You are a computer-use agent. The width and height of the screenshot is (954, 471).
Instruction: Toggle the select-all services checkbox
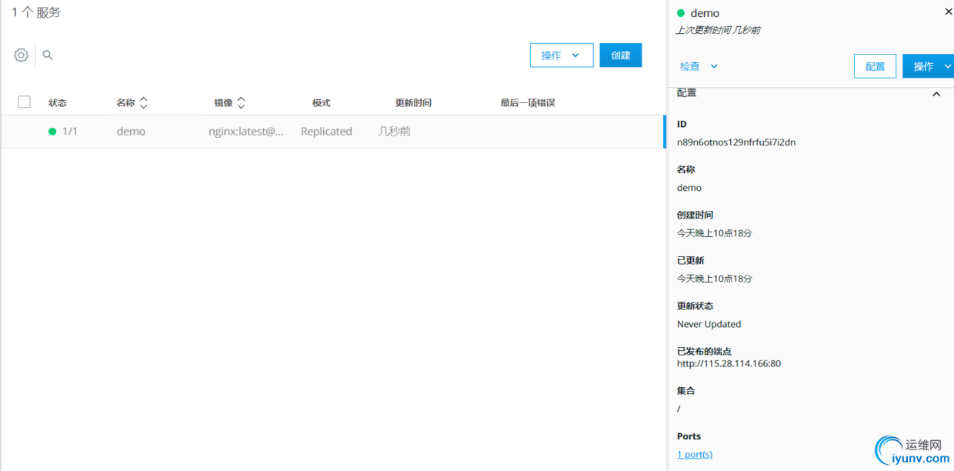[x=24, y=102]
